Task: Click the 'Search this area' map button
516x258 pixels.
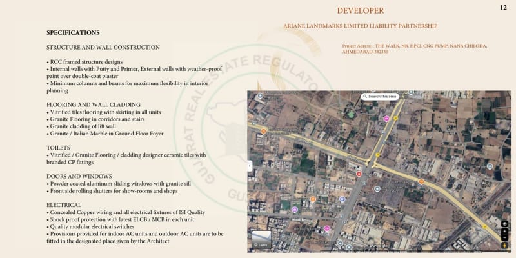Action: (x=380, y=96)
